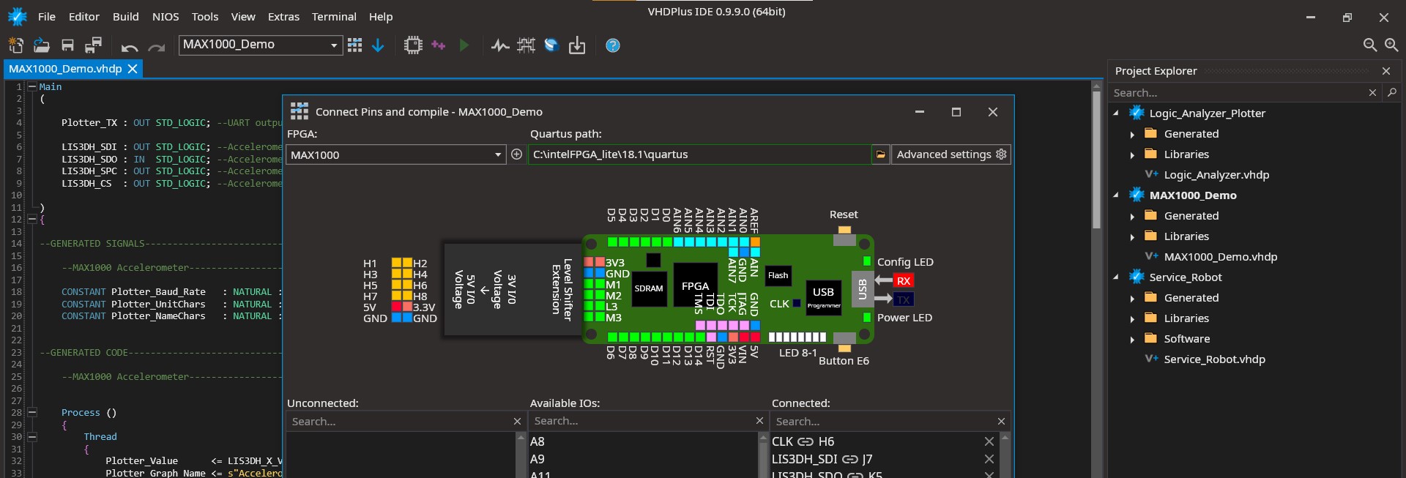
Task: Click the zoom out magnifier icon
Action: [1370, 45]
